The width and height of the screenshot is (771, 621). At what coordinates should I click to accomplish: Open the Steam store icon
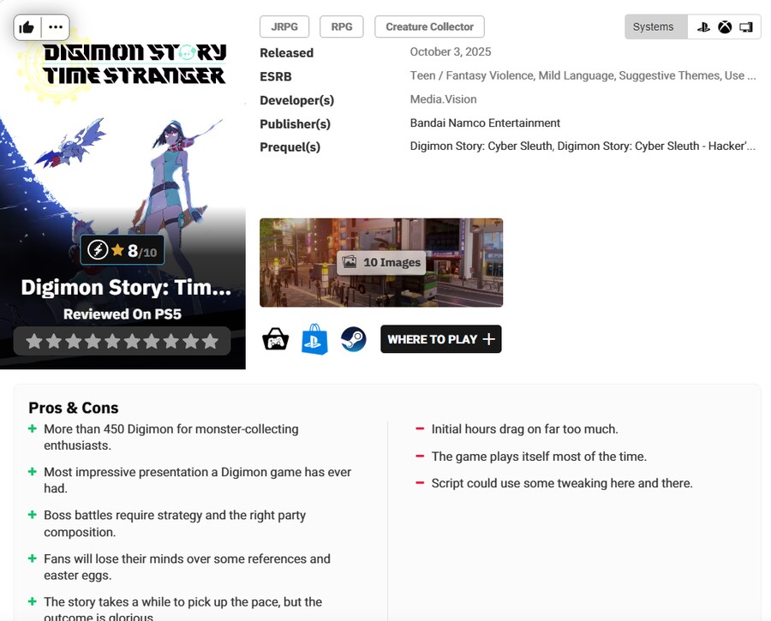(x=353, y=339)
